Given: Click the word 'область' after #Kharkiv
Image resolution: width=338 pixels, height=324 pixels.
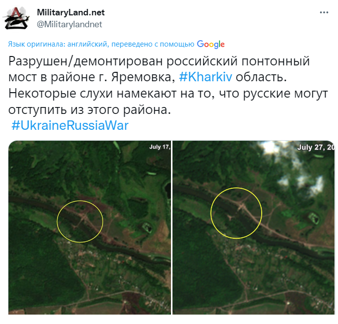Looking at the screenshot, I should point(261,77).
